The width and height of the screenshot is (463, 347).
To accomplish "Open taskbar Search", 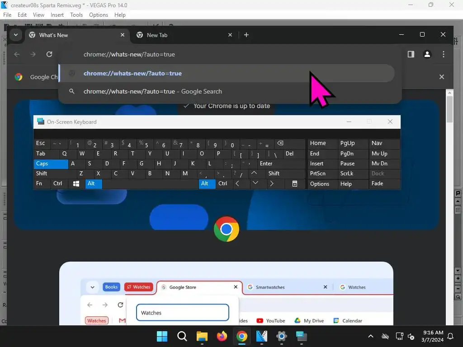I will 182,336.
